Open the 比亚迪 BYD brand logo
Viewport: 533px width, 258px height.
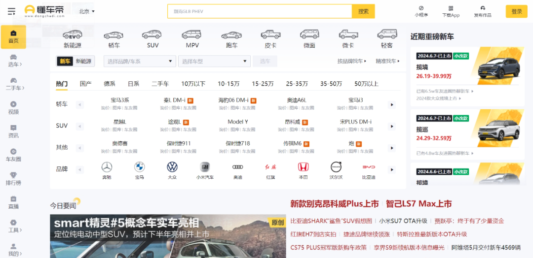click(x=369, y=167)
